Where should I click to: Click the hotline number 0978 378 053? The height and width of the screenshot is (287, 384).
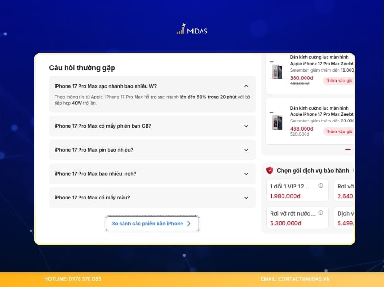click(x=85, y=279)
